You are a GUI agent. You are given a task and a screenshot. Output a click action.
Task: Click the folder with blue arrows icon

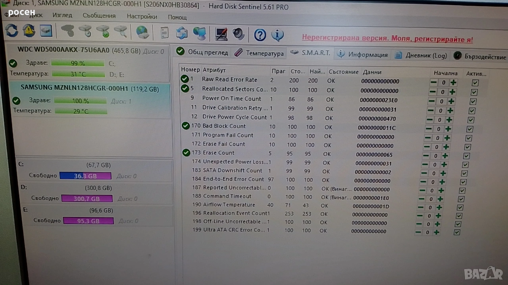182,33
